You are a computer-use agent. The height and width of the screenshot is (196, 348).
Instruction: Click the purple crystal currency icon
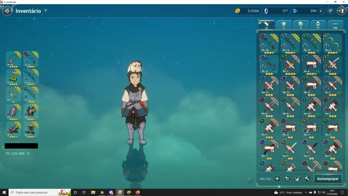(266, 11)
